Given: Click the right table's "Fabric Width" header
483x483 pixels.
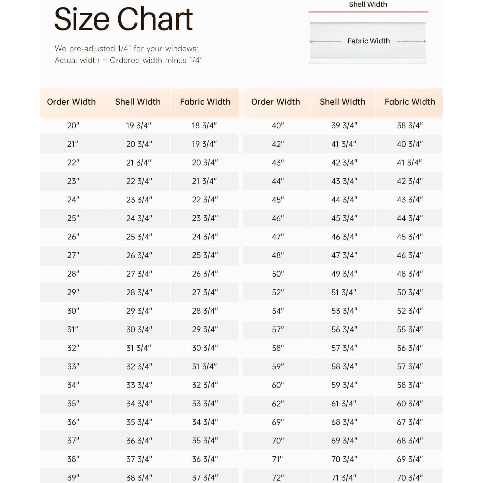Looking at the screenshot, I should point(410,102).
